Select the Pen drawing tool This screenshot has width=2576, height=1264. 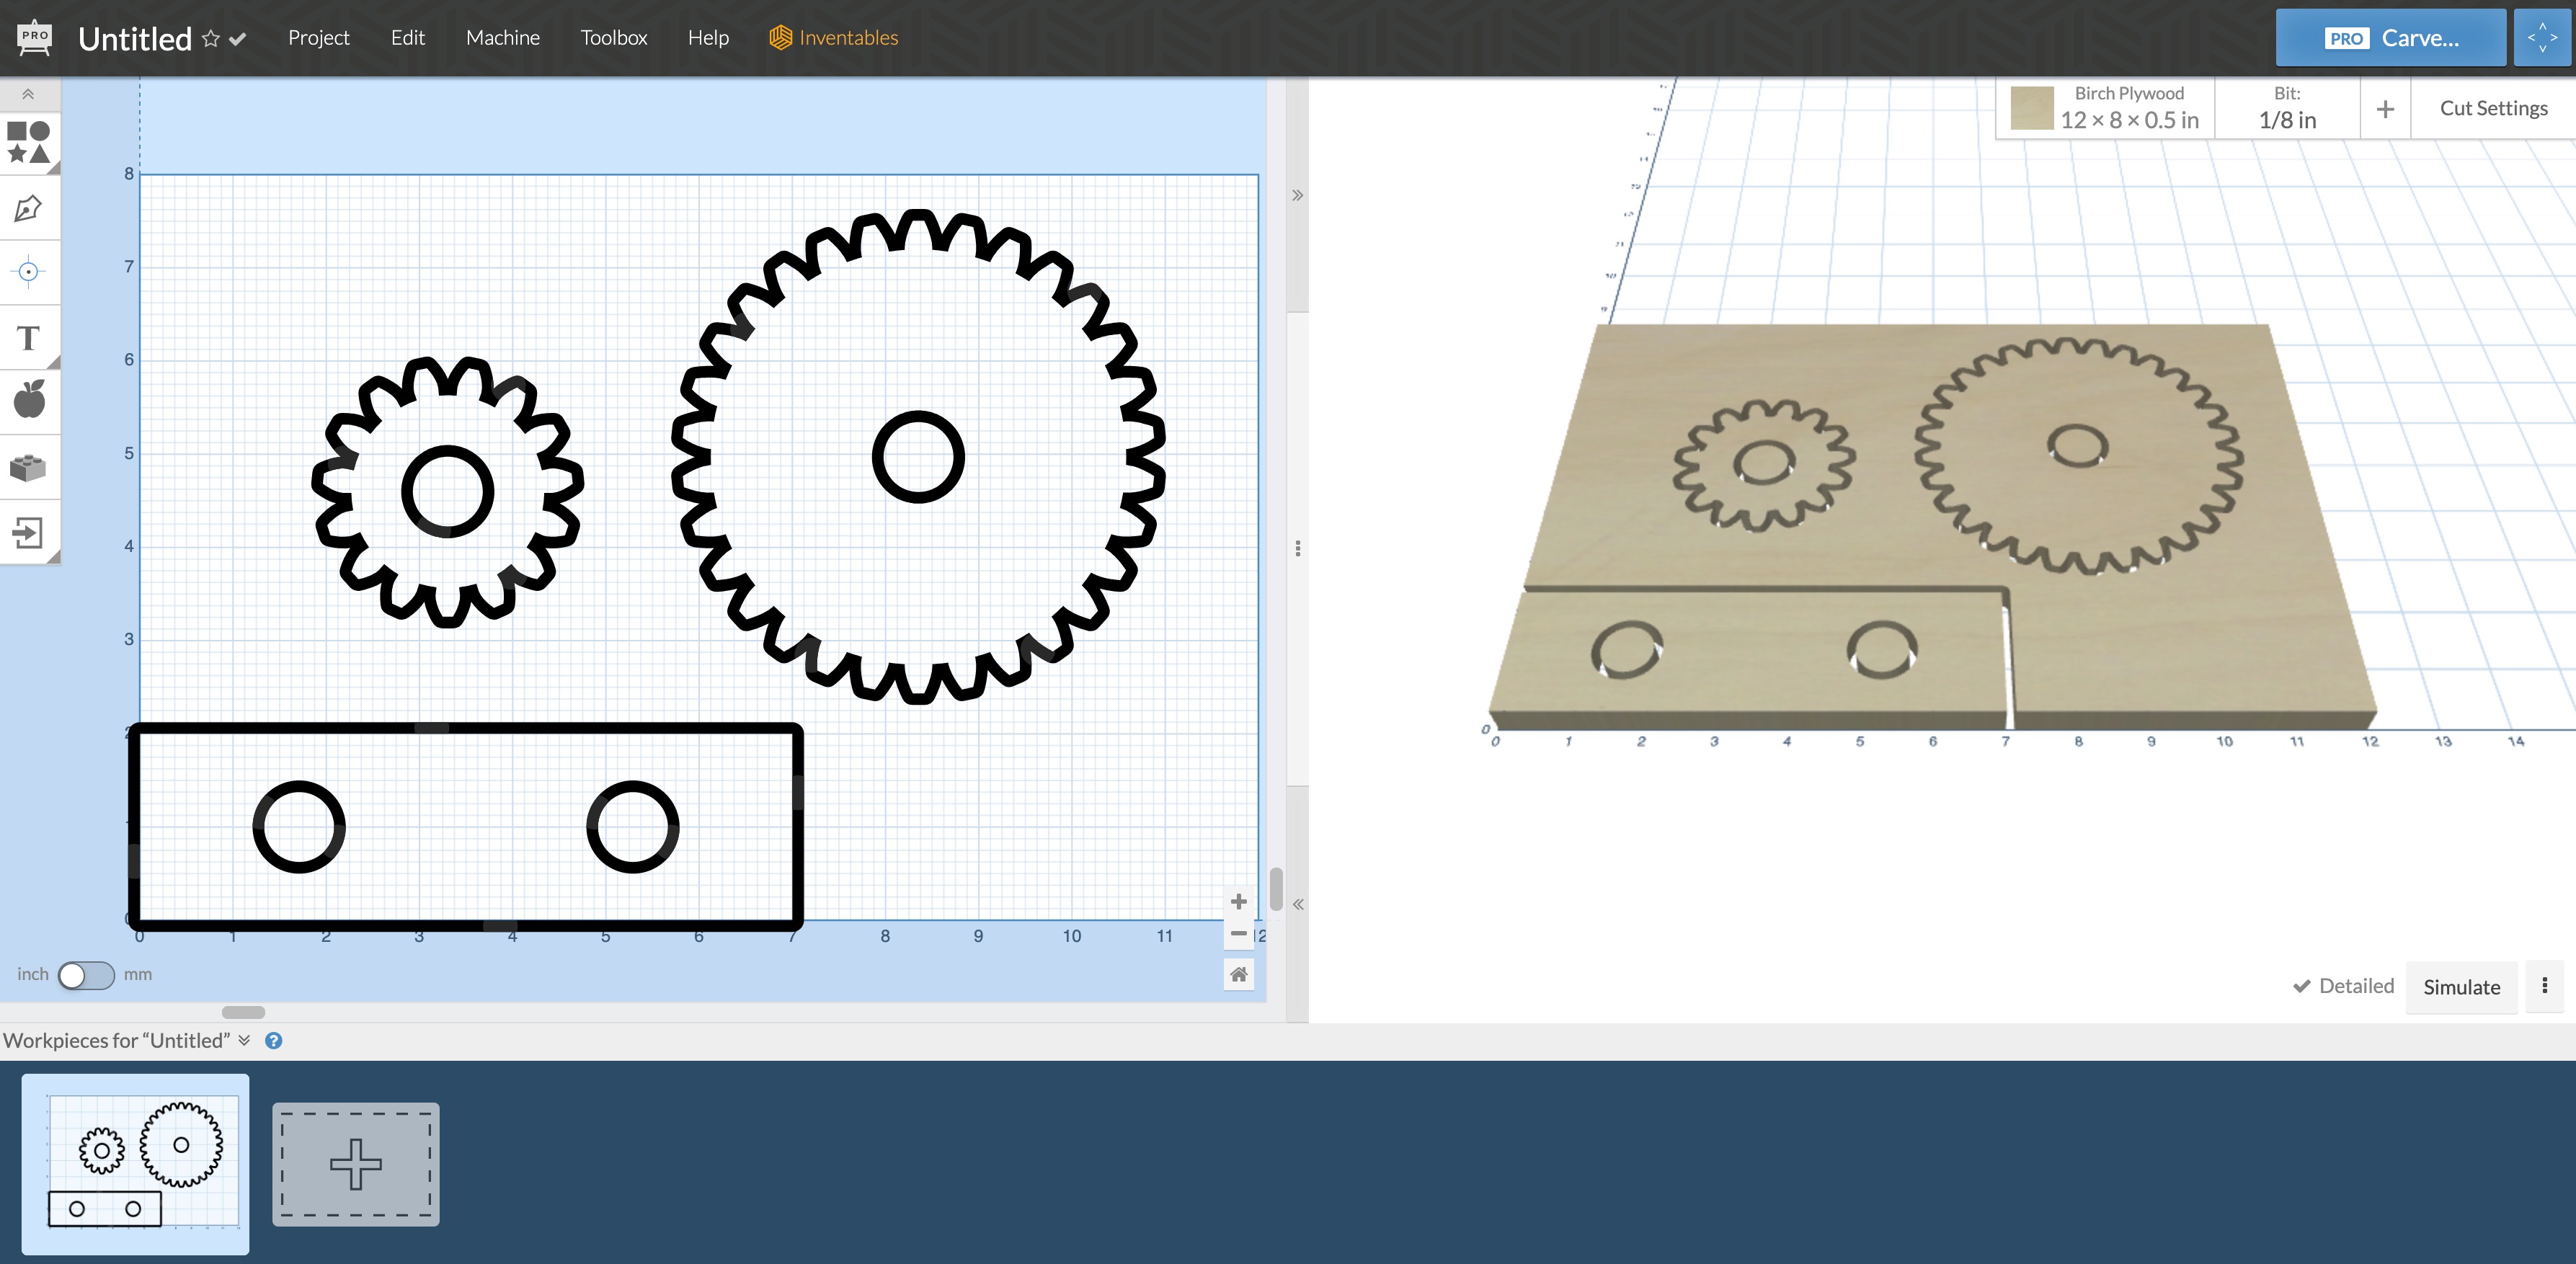coord(28,208)
